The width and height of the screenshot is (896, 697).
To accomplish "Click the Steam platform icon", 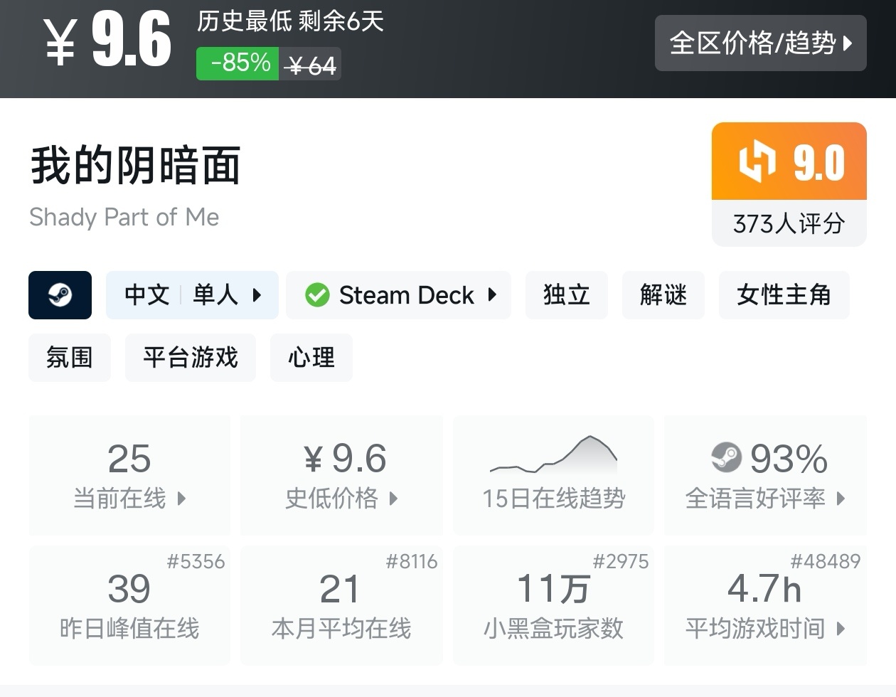I will [60, 295].
